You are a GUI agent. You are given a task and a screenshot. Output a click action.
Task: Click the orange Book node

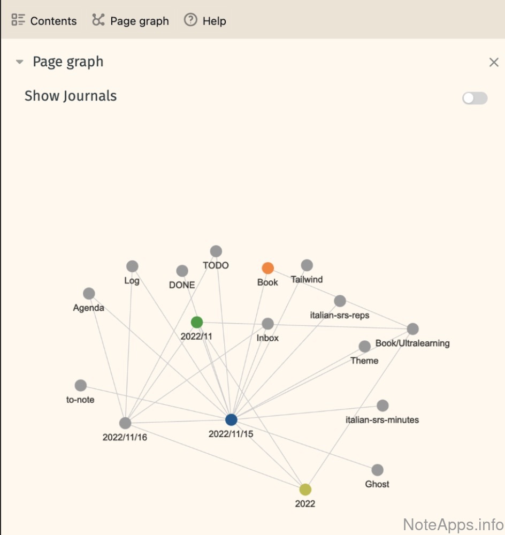[x=268, y=268]
